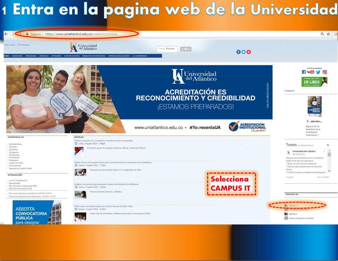Click the search magnifier button
Image resolution: width=338 pixels, height=261 pixels.
click(186, 49)
